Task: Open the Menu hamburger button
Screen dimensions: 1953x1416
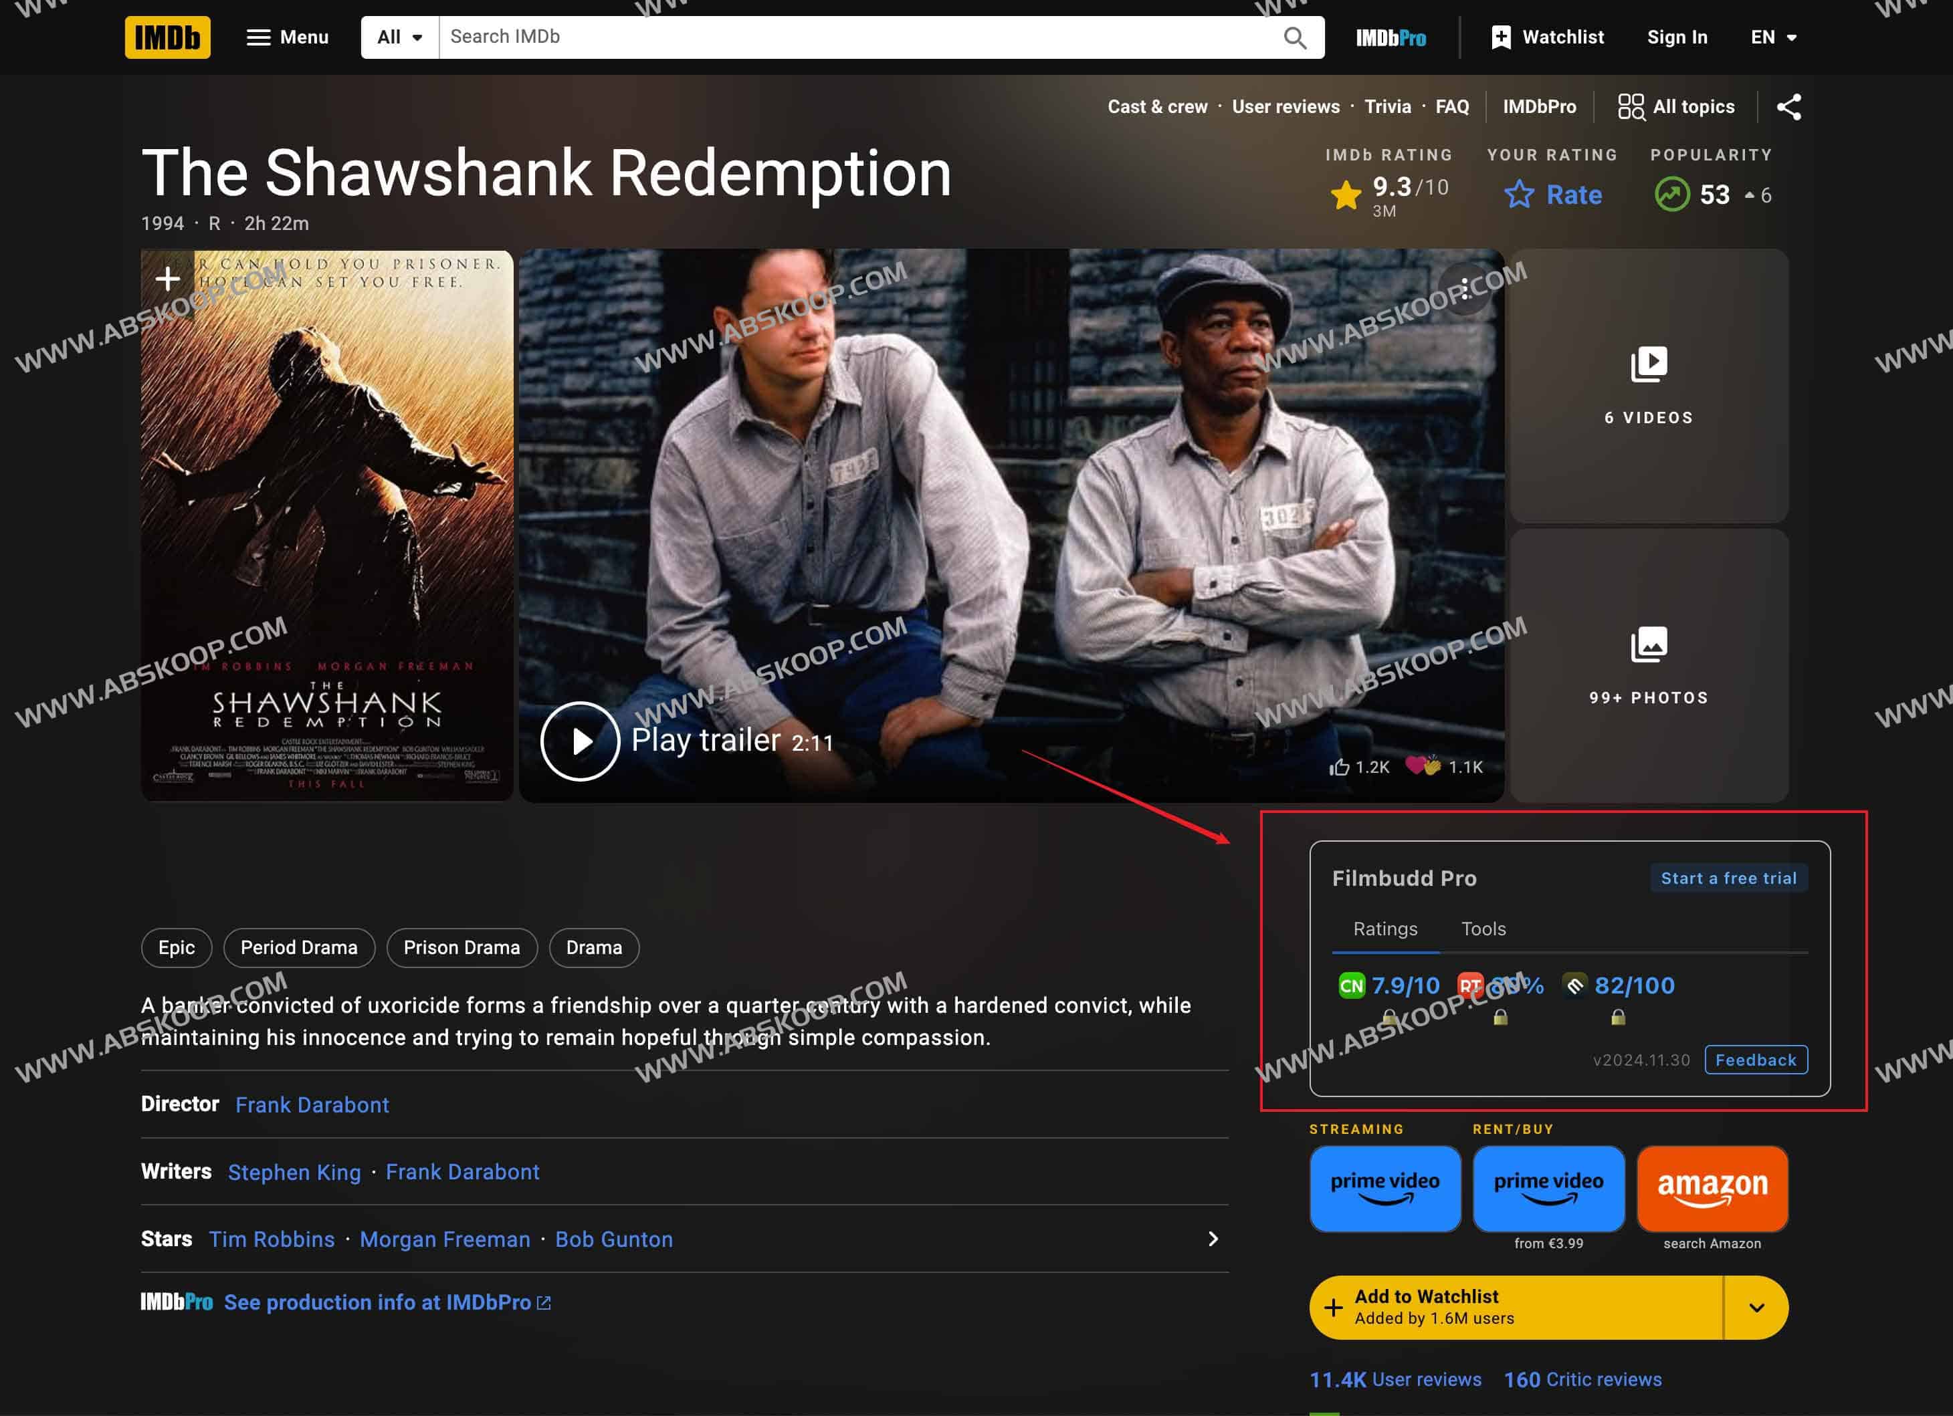Action: (288, 37)
